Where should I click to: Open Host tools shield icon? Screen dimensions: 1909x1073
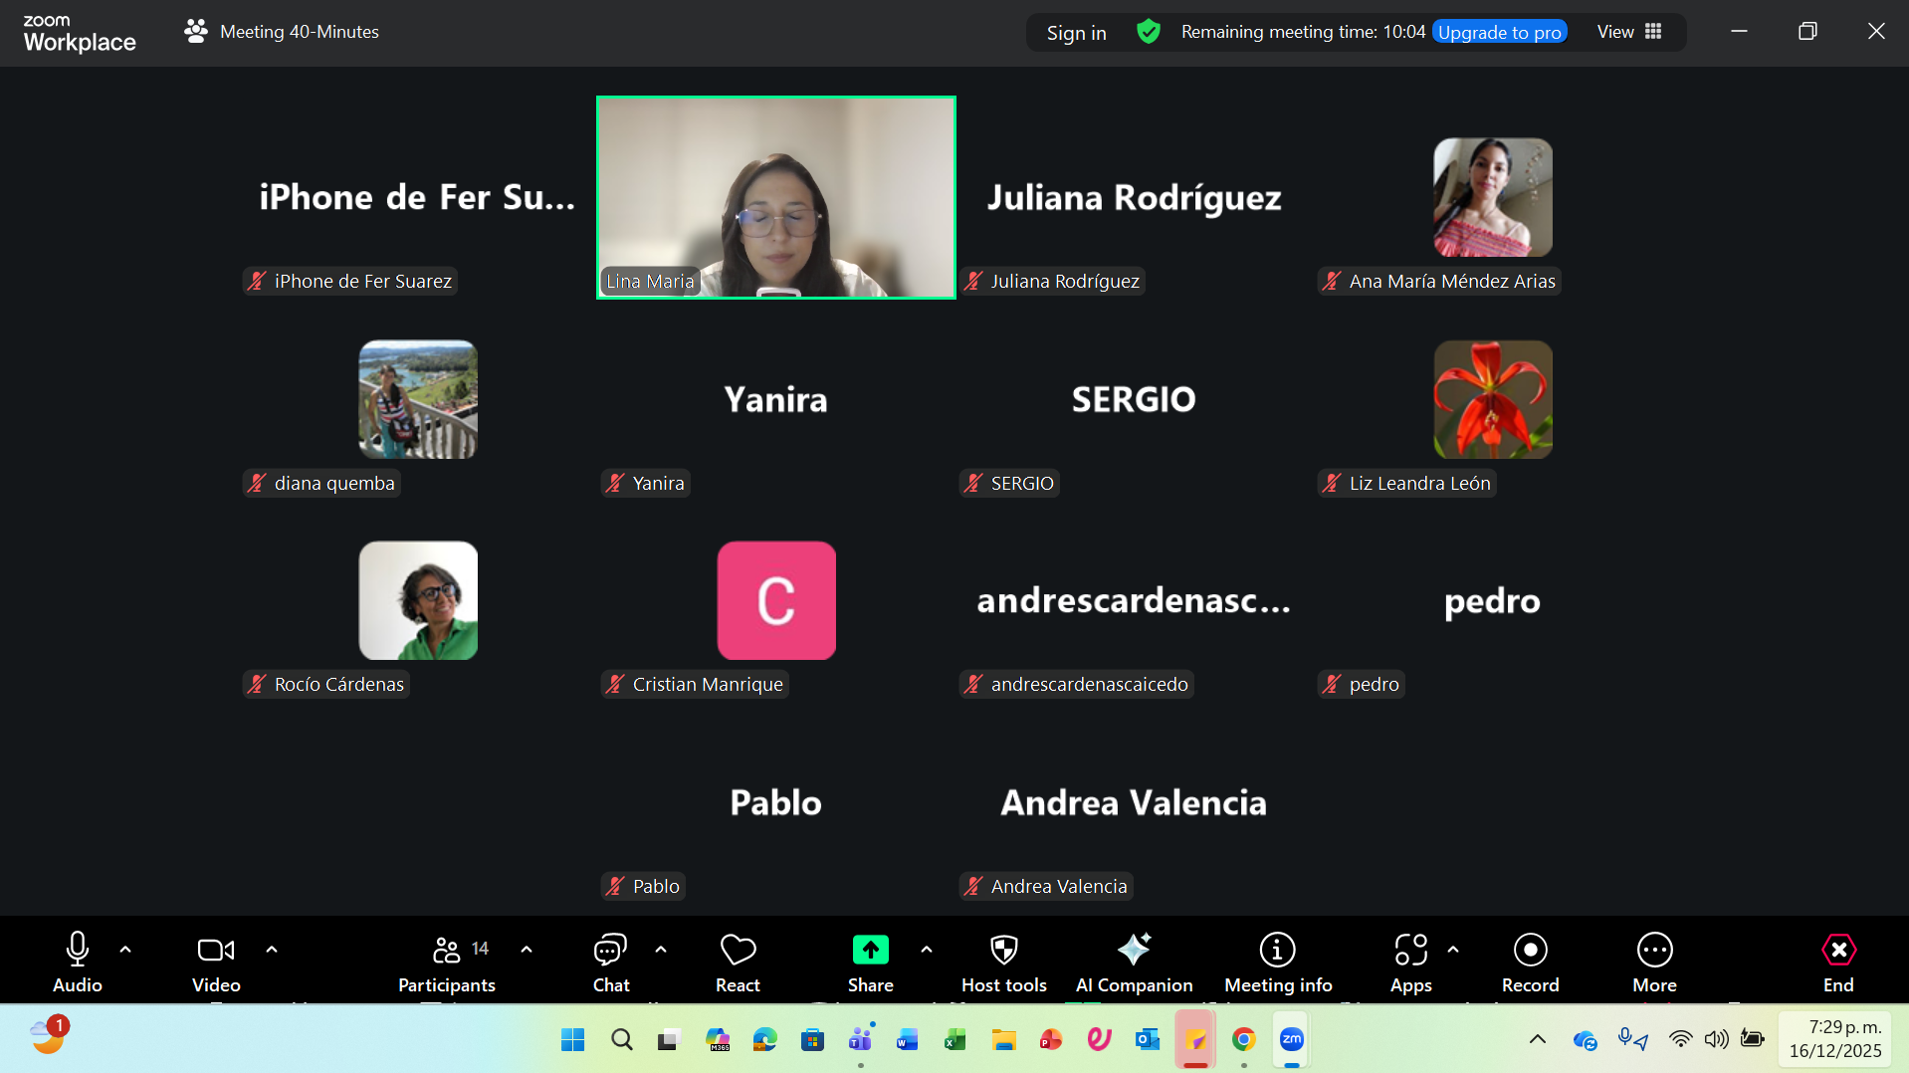[x=1003, y=951]
